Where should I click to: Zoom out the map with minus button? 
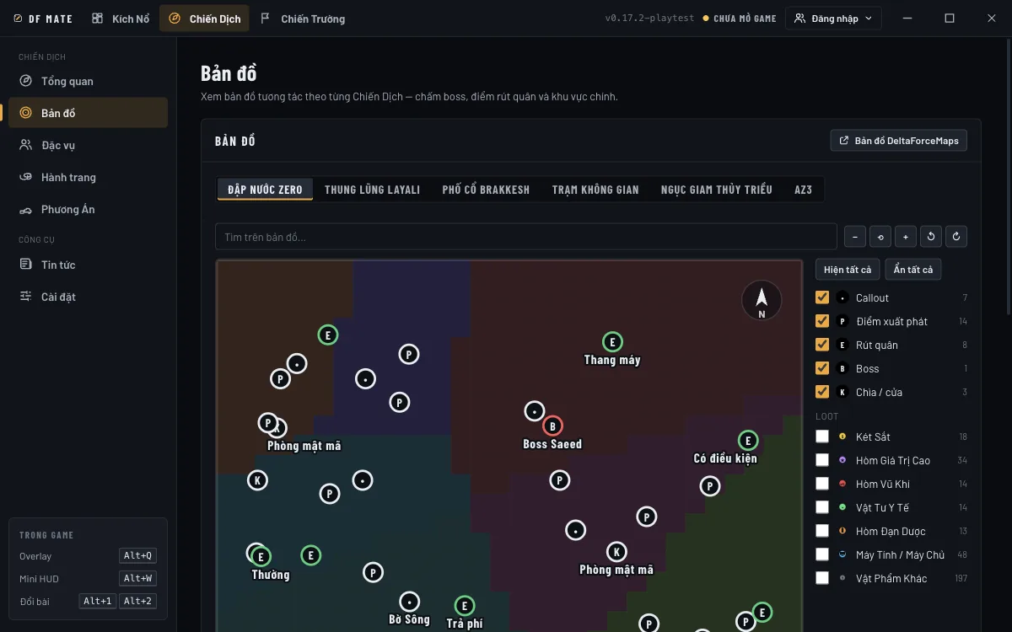pos(855,237)
